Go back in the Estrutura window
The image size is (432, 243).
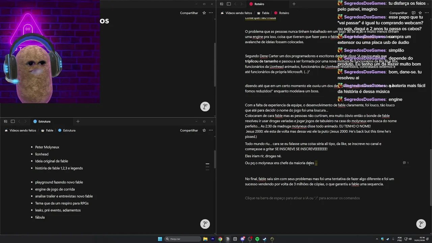[x=19, y=122]
